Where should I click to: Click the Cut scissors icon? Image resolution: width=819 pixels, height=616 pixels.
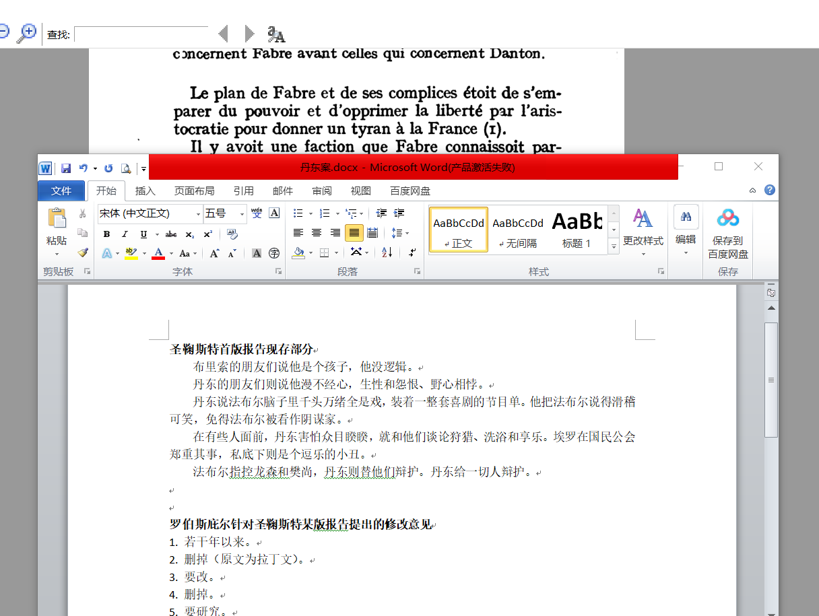(83, 213)
